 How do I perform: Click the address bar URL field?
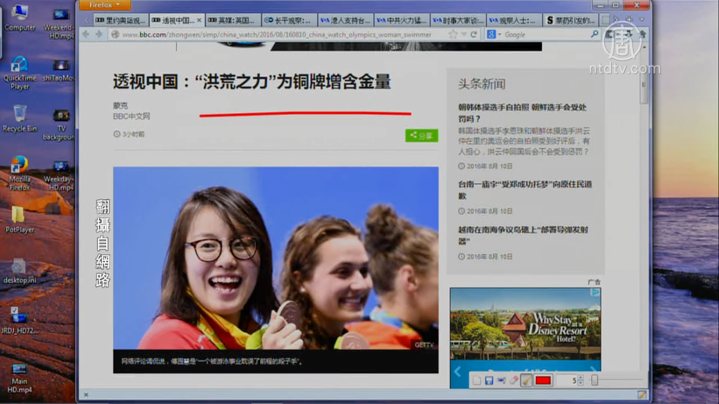click(x=276, y=35)
